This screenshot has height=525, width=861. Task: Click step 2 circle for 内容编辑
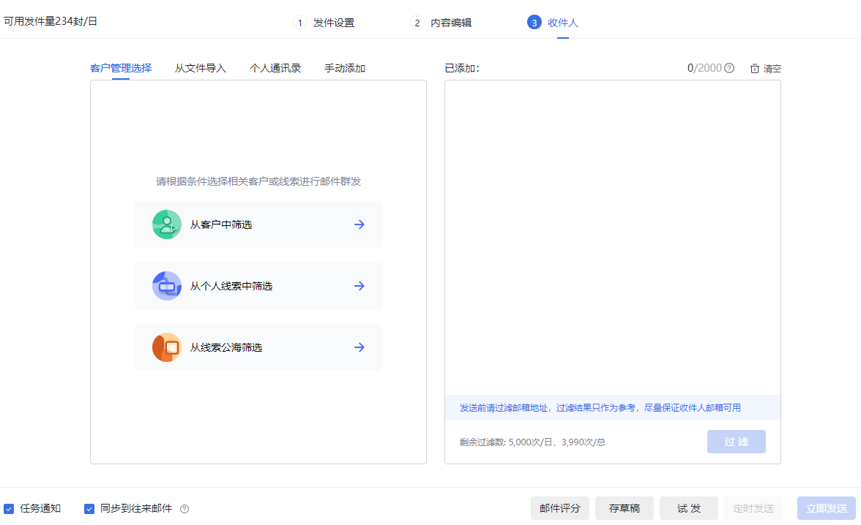(x=417, y=23)
